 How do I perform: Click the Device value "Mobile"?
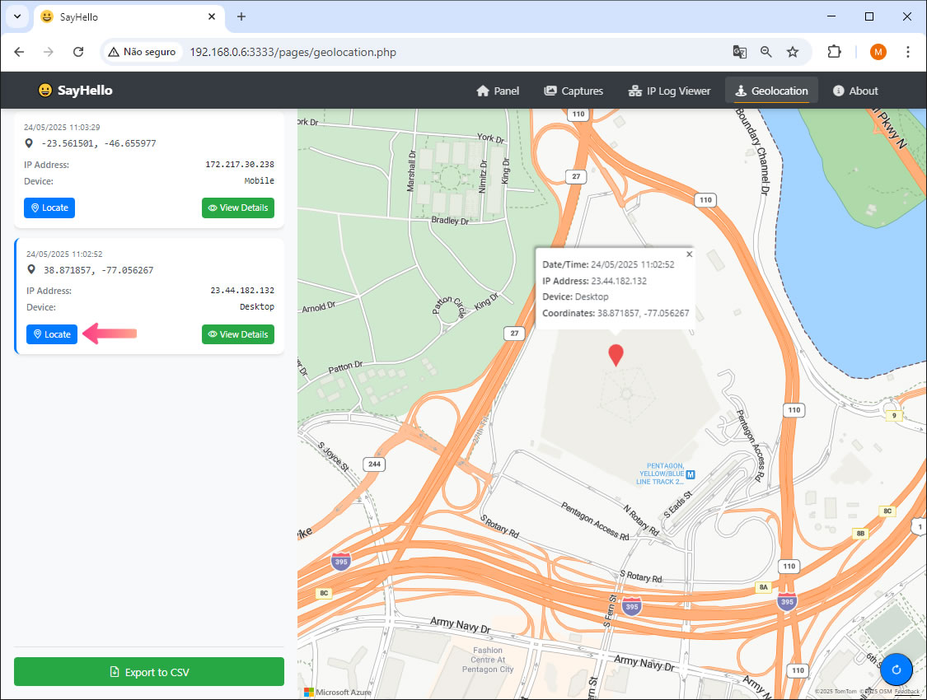(x=259, y=180)
